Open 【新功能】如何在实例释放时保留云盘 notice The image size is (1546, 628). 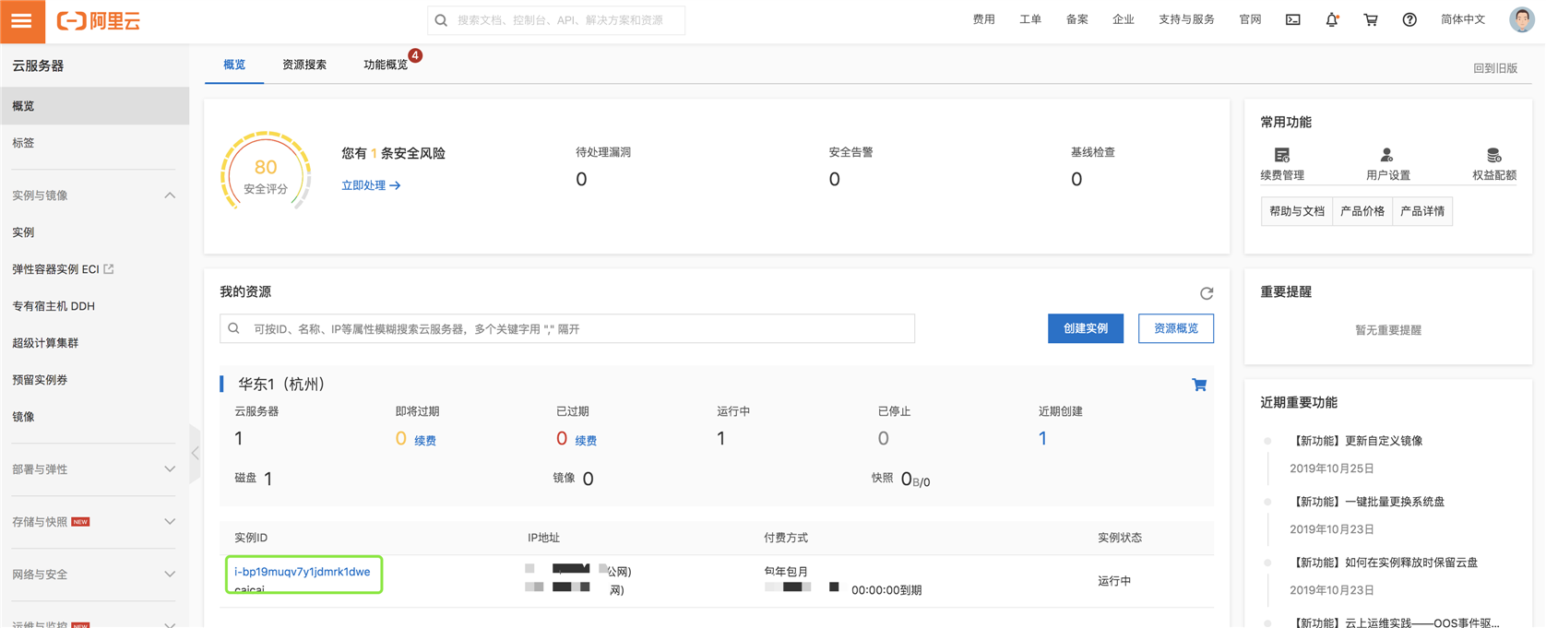tap(1384, 563)
